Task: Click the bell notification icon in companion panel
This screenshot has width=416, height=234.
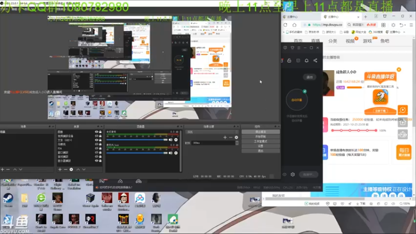Action: tap(306, 60)
